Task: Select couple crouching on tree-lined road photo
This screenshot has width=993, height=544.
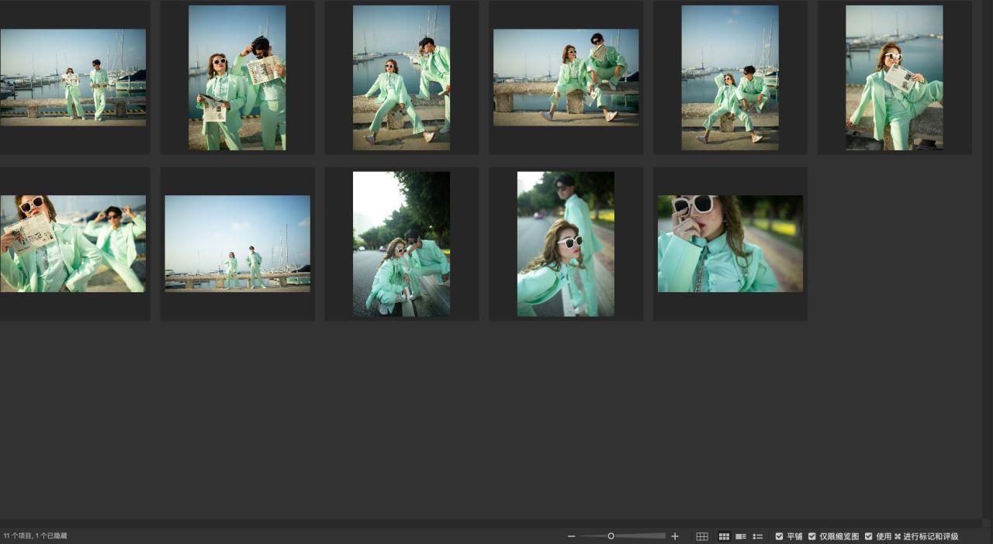Action: coord(401,243)
